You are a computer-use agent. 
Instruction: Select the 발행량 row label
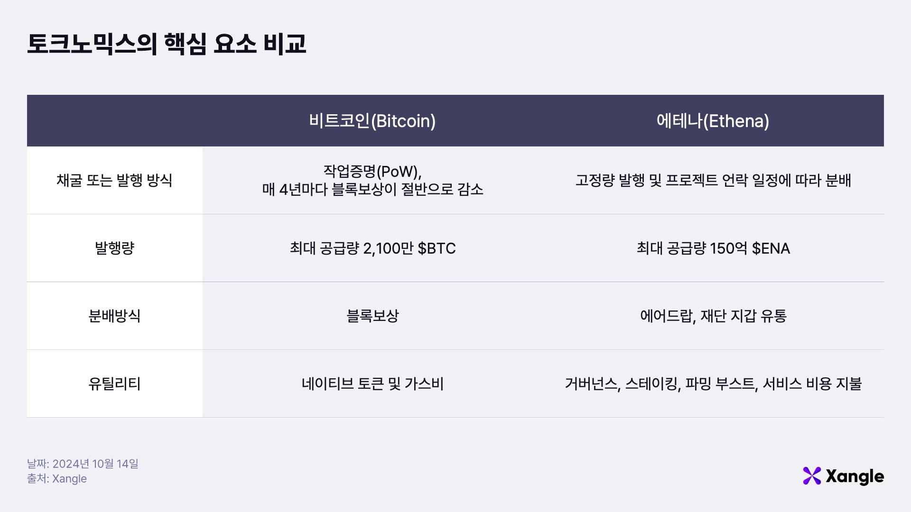[114, 248]
